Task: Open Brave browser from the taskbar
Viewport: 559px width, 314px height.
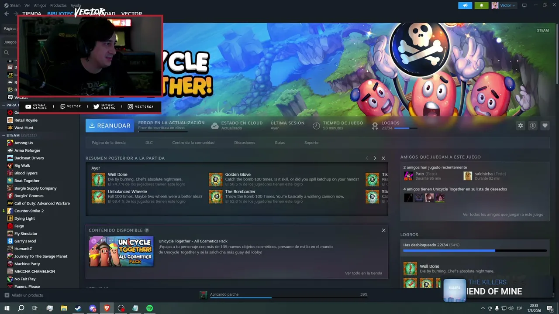Action: [x=107, y=308]
